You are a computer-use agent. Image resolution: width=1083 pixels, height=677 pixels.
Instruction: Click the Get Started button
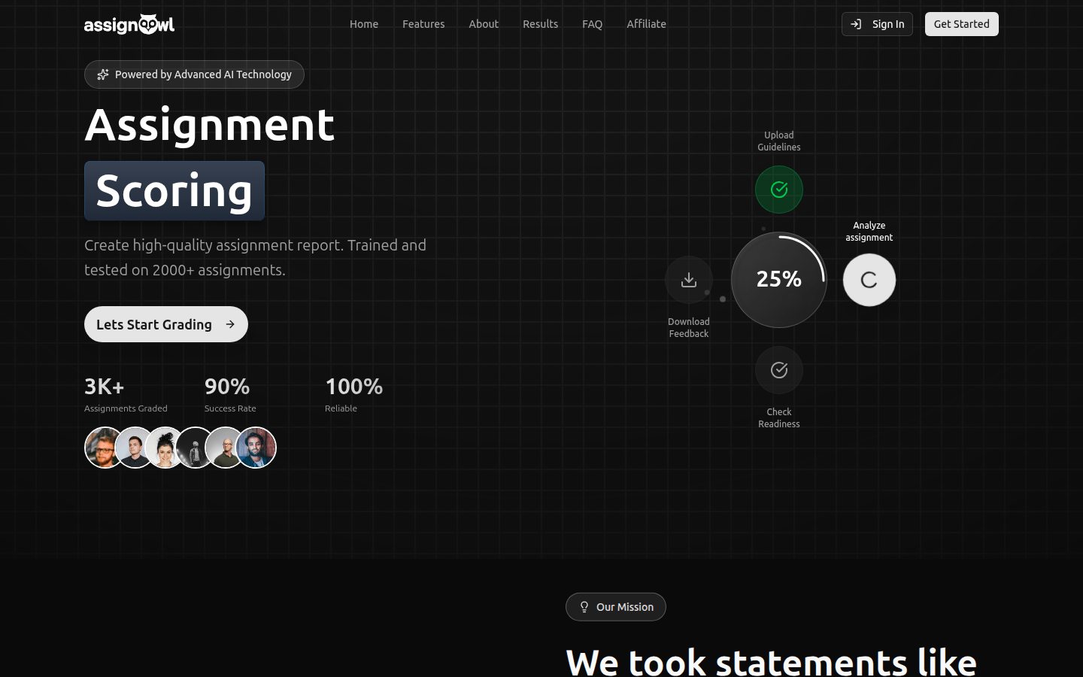click(x=961, y=24)
